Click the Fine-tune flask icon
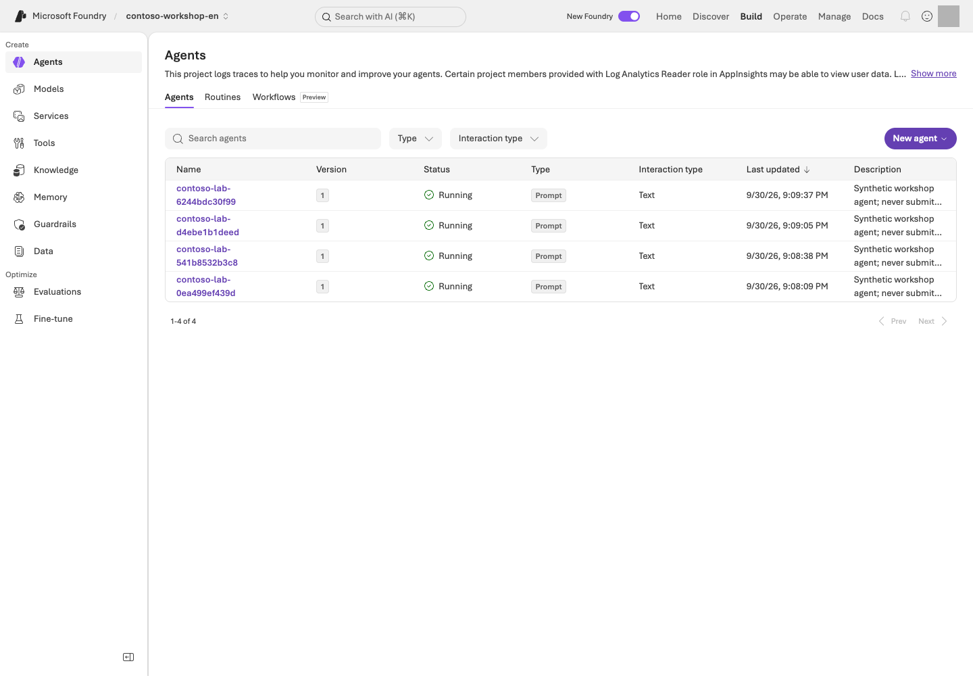 19,319
